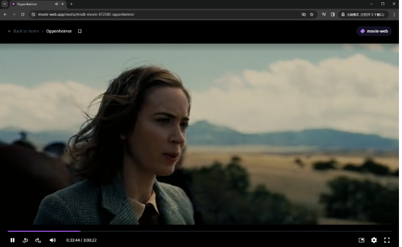Enter fullscreen mode

[x=387, y=240]
